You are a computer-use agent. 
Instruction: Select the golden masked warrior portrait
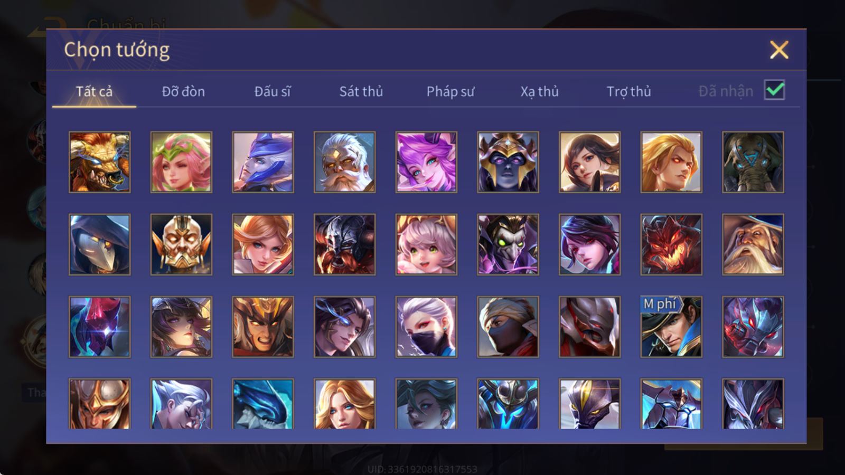[x=181, y=244]
